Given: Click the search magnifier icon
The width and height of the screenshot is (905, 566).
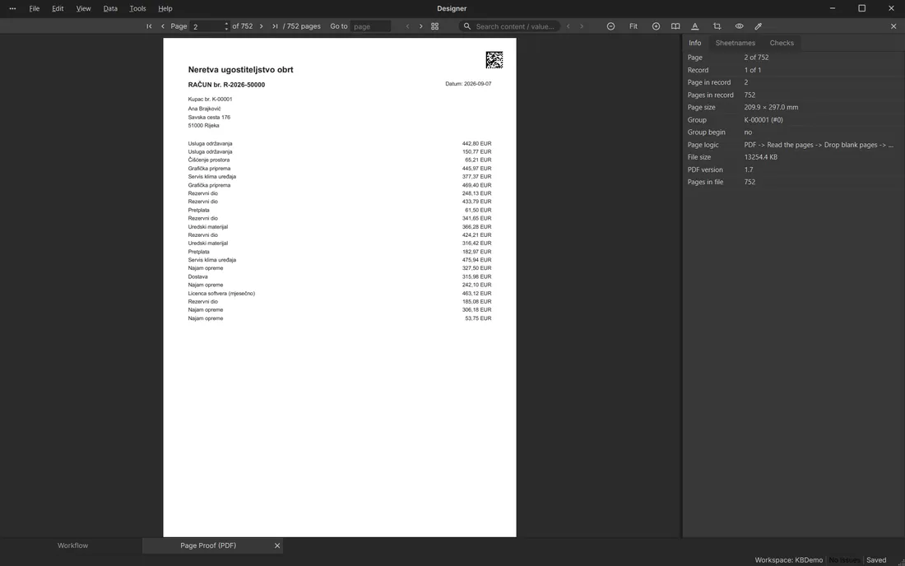Looking at the screenshot, I should [x=467, y=26].
